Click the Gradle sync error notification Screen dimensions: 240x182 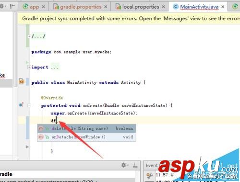point(129,19)
